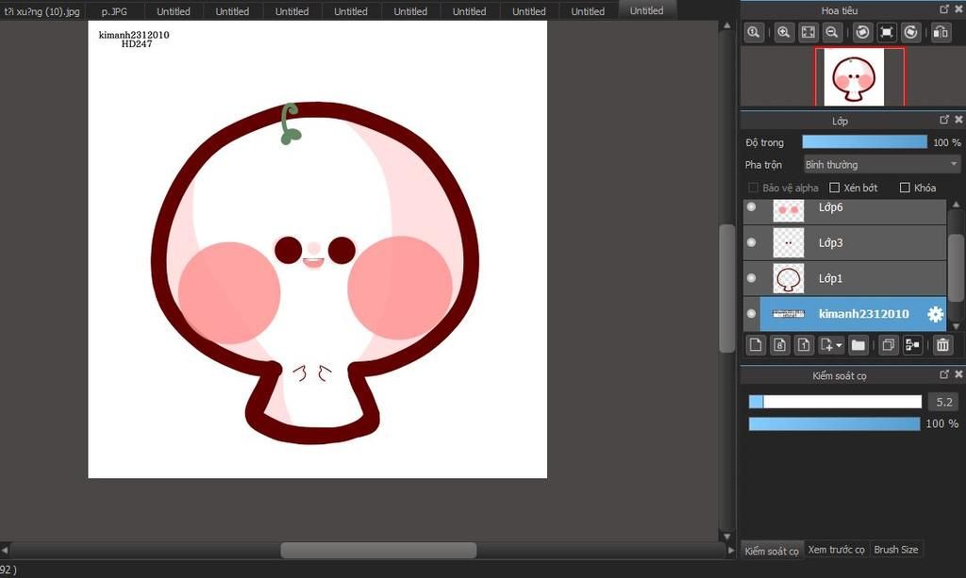
Task: Create a new color layer
Action: pos(756,345)
